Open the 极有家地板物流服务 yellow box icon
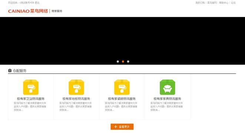Image resolution: width=245 pixels, height=133 pixels. point(76,87)
